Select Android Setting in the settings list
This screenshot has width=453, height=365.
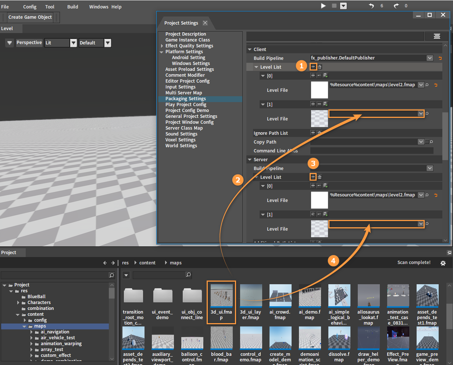[x=189, y=58]
